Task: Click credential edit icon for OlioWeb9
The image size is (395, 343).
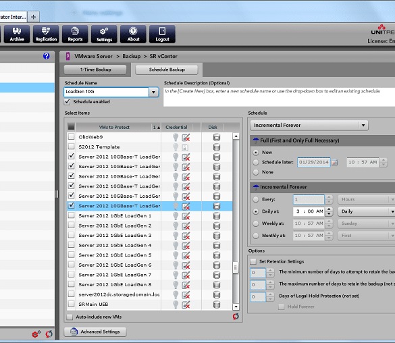Action: (x=186, y=137)
